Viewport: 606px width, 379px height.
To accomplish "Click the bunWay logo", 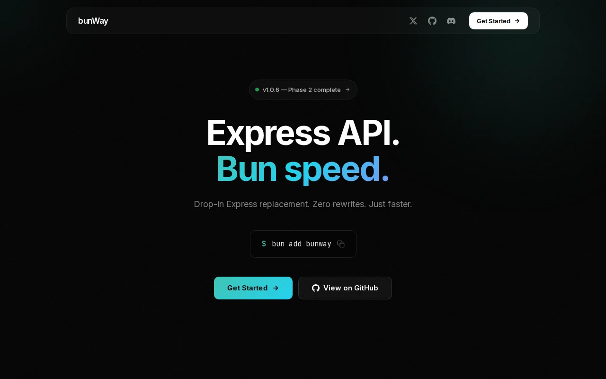I will point(93,21).
